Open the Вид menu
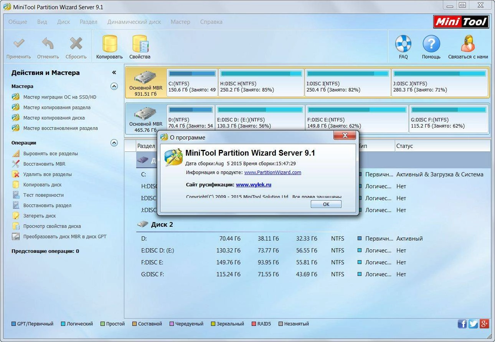The width and height of the screenshot is (495, 342). [42, 22]
